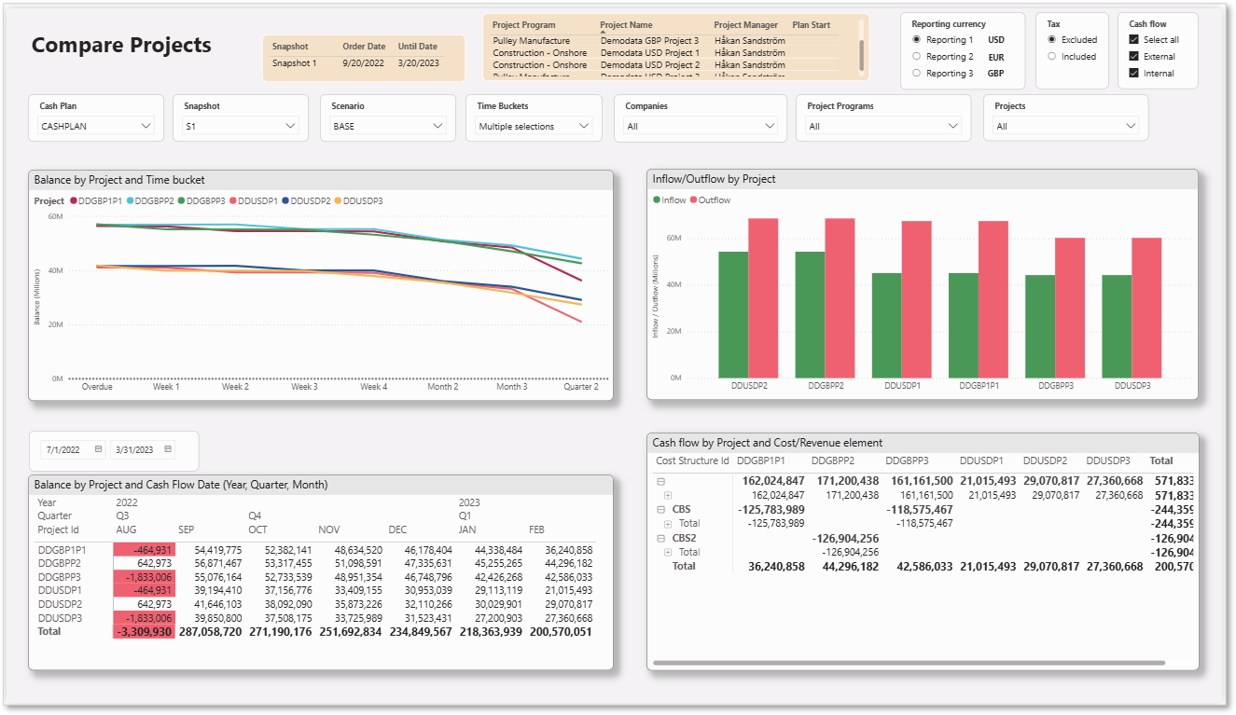This screenshot has height=715, width=1236.
Task: Click the Cost Structure Id column header
Action: [x=692, y=461]
